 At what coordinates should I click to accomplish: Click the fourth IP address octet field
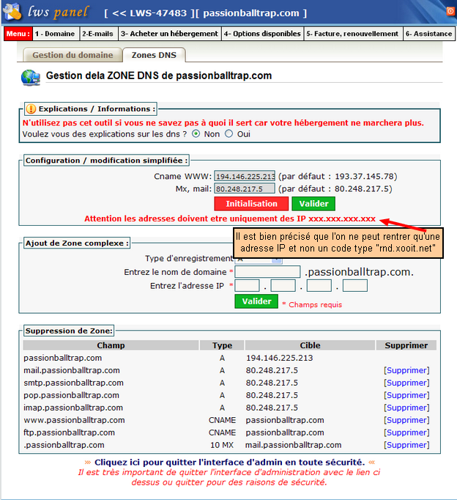click(x=355, y=286)
